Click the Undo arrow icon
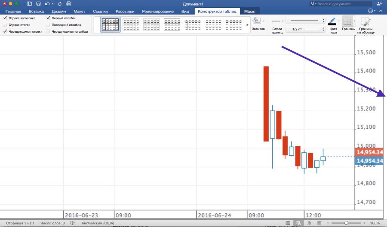Viewport: 387px width, 227px height. coord(47,4)
